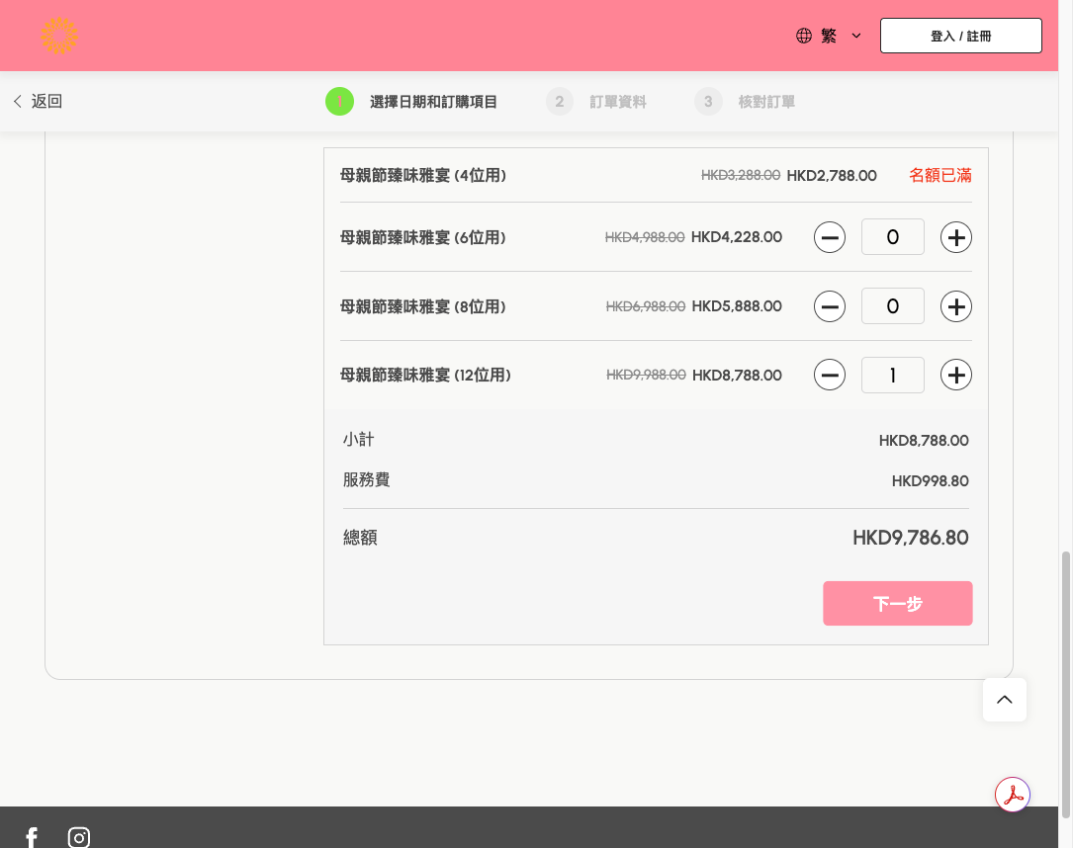The image size is (1073, 848).
Task: Click the 下一步 next button
Action: coord(898,603)
